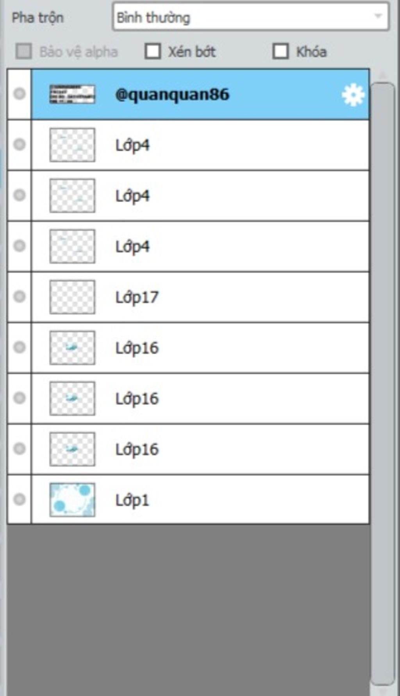This screenshot has width=400, height=696.
Task: Hide the Lớp17 layer
Action: click(19, 297)
